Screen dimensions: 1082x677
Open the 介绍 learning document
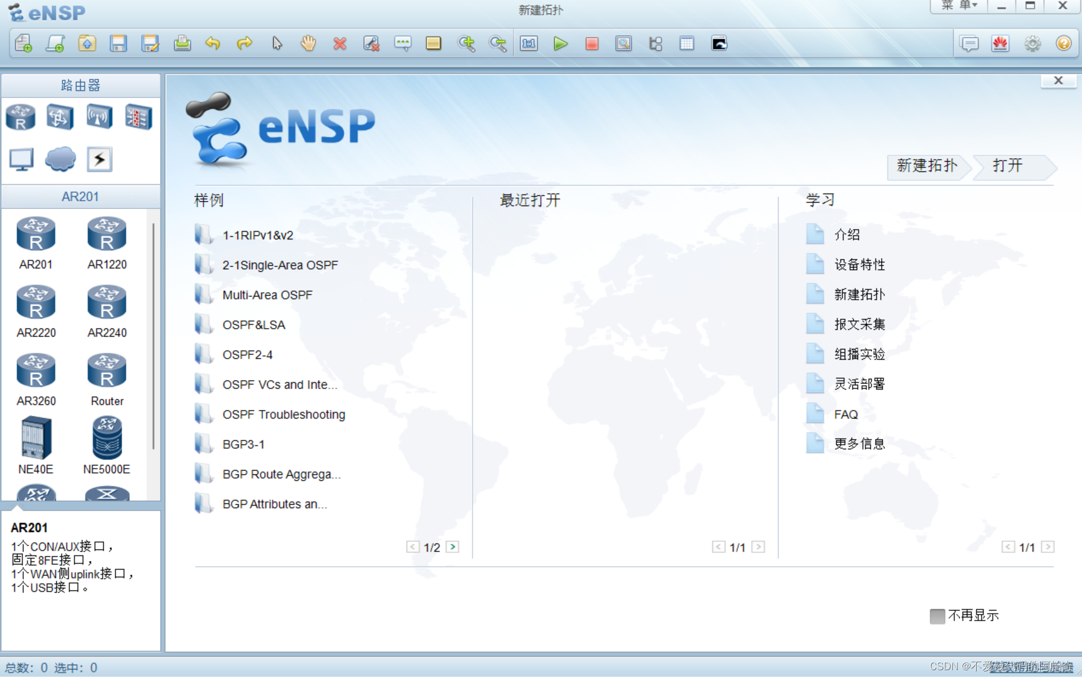click(846, 234)
